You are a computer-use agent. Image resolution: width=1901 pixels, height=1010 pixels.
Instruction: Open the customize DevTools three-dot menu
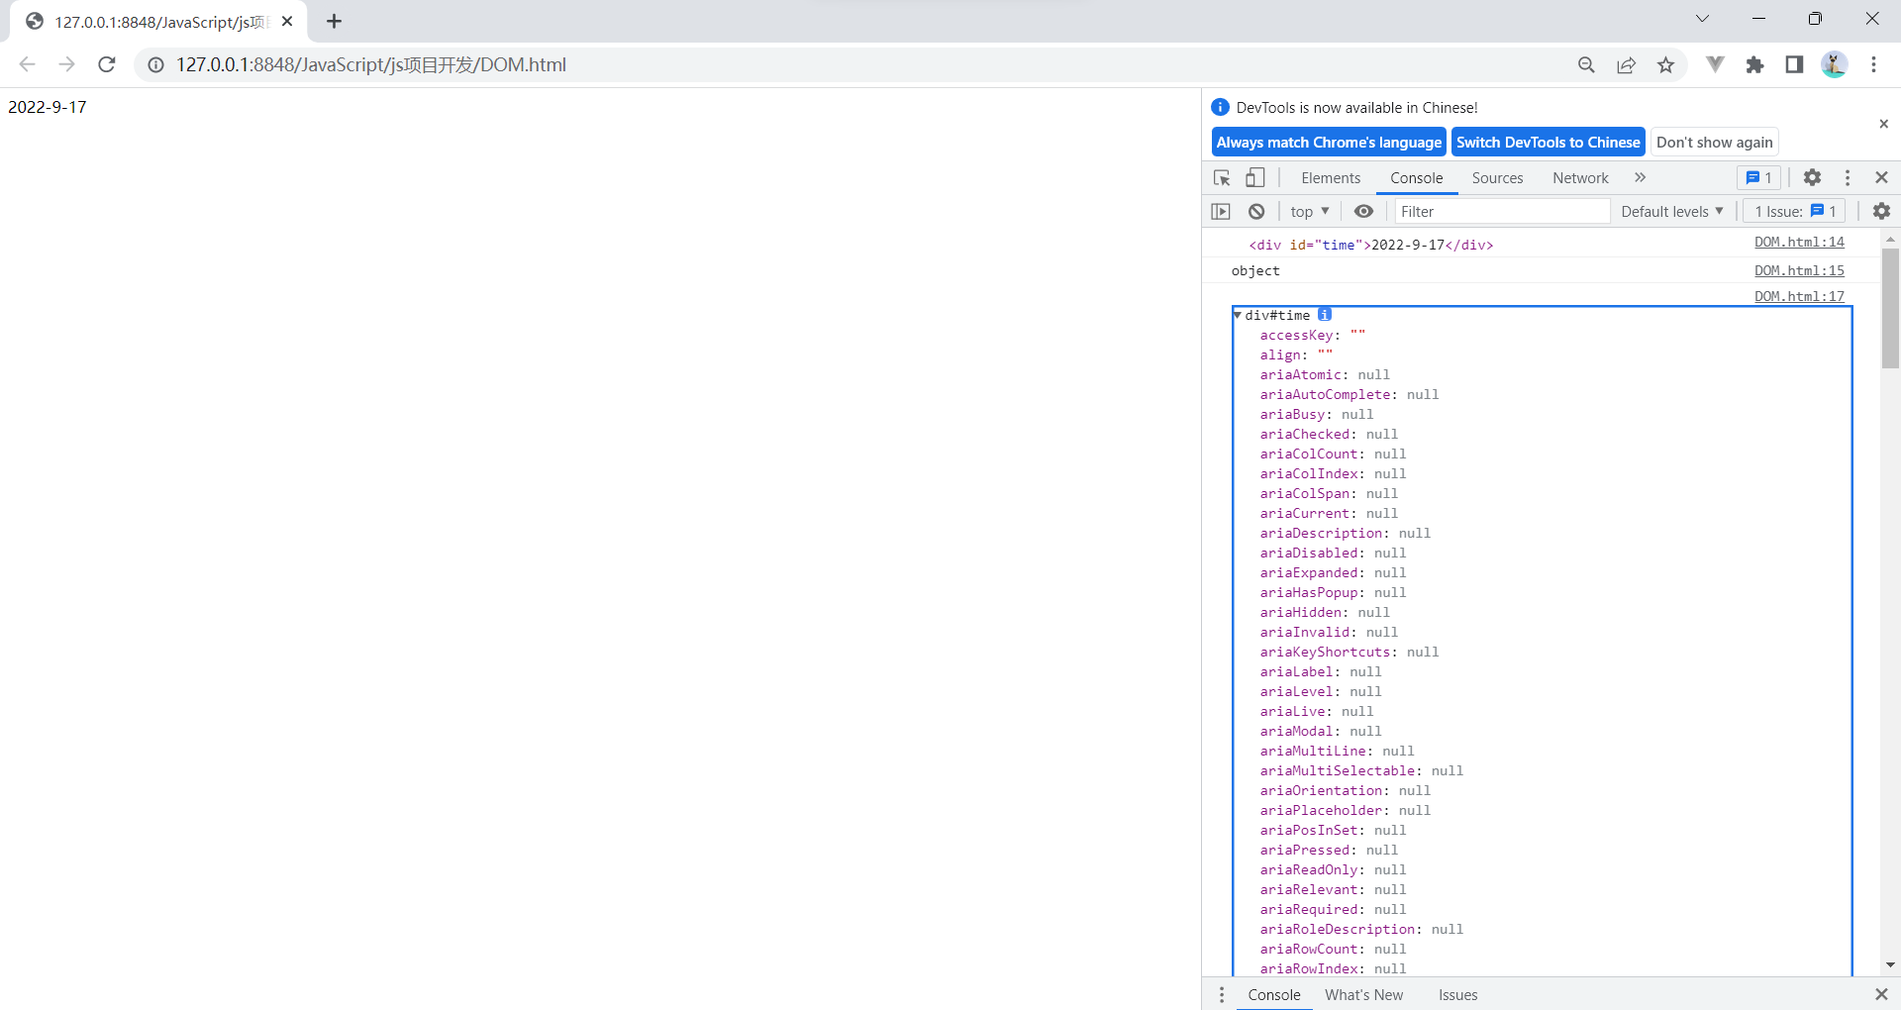coord(1848,177)
